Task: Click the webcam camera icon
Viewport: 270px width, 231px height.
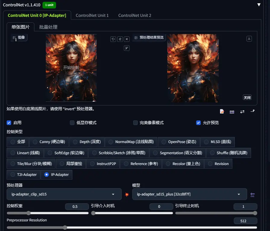Action: [x=232, y=112]
